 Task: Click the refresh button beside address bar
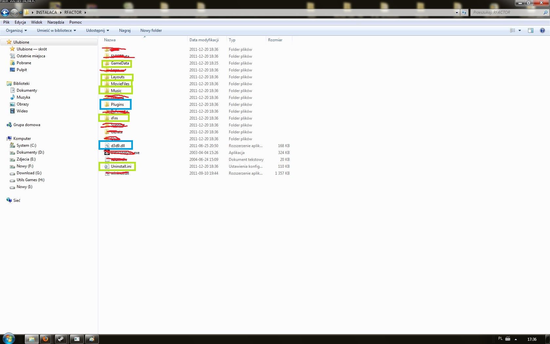[x=464, y=12]
